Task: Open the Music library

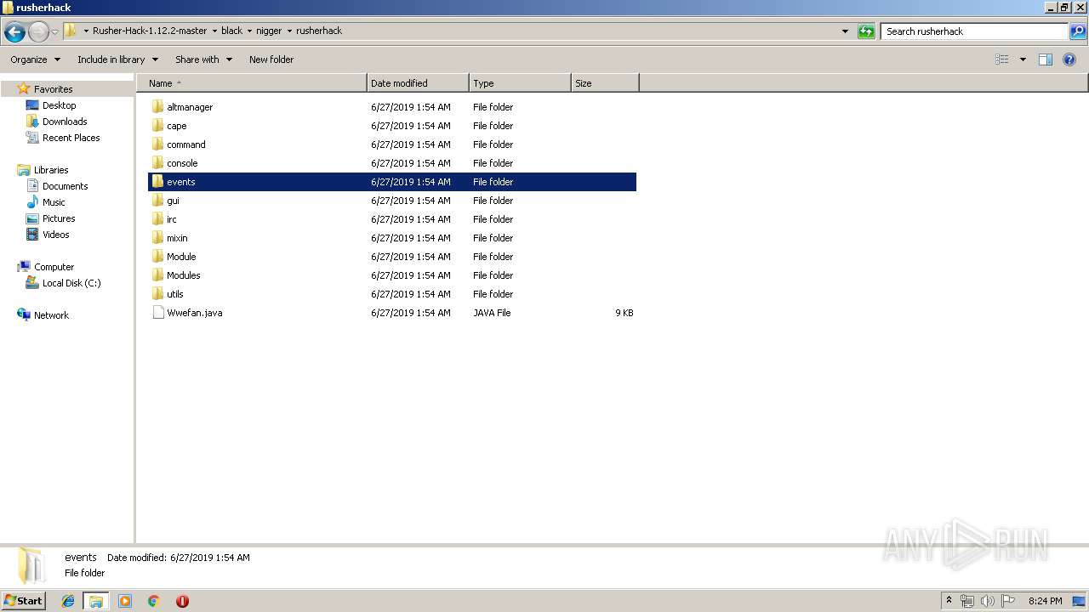Action: pyautogui.click(x=54, y=202)
